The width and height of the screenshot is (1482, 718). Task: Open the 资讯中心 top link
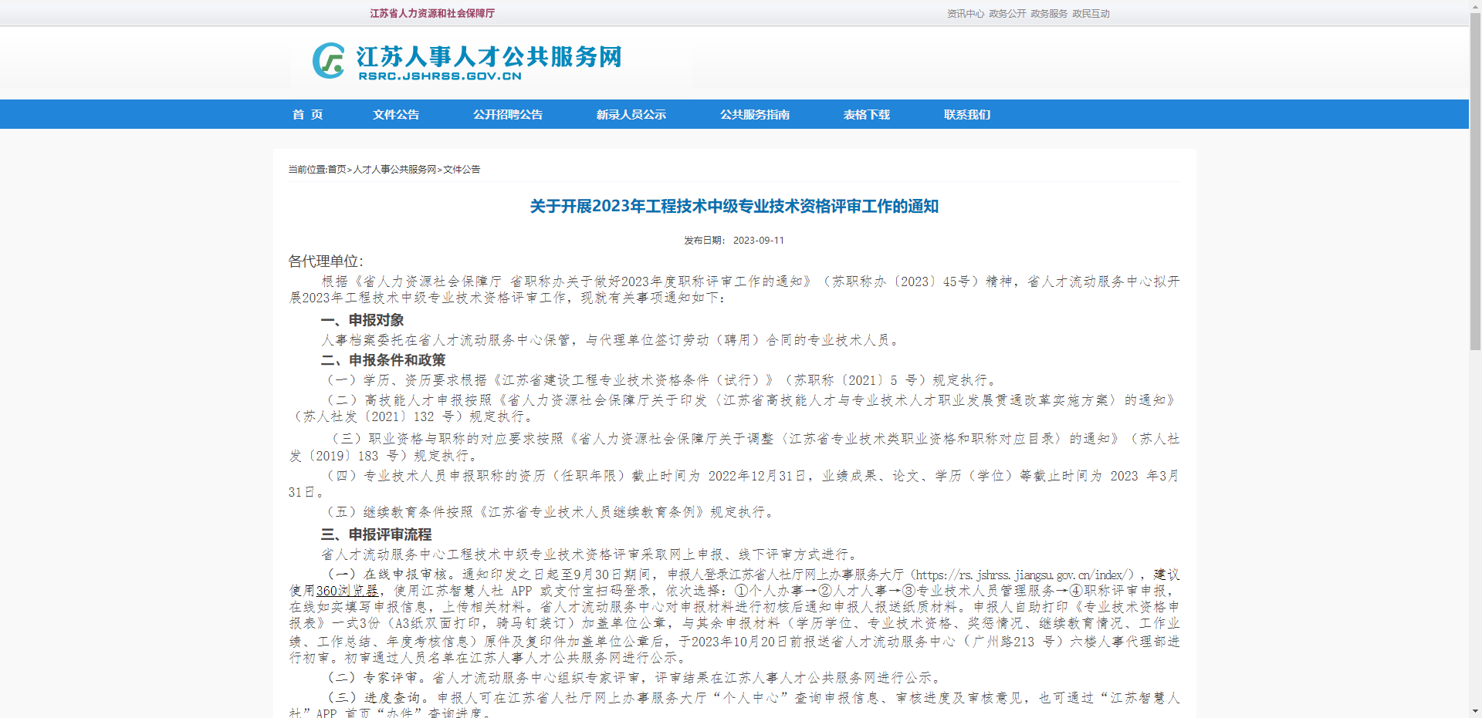click(966, 14)
